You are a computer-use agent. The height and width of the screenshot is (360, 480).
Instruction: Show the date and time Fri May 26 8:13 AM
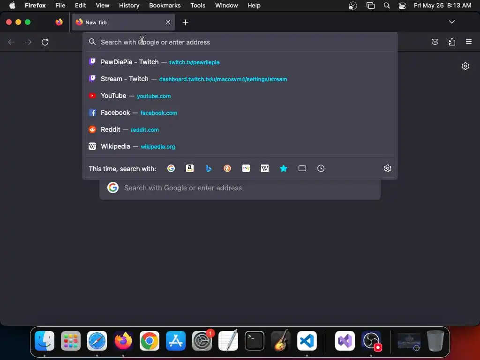(x=442, y=6)
